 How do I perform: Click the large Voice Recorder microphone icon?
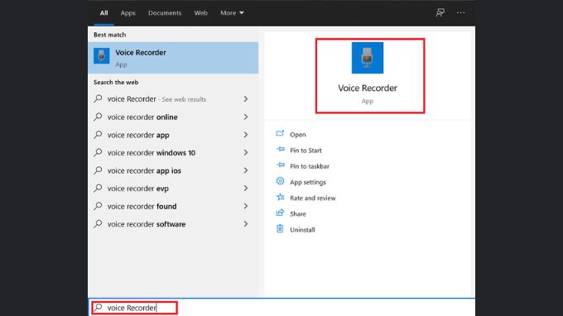pos(368,58)
